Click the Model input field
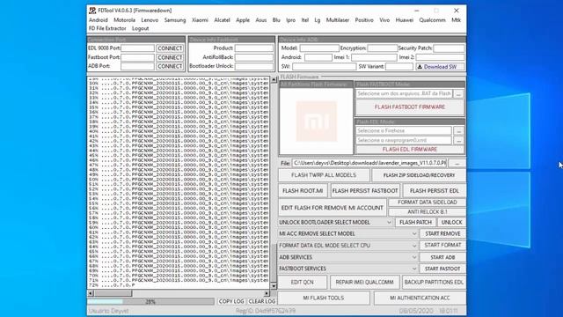Image resolution: width=563 pixels, height=317 pixels. coord(319,48)
